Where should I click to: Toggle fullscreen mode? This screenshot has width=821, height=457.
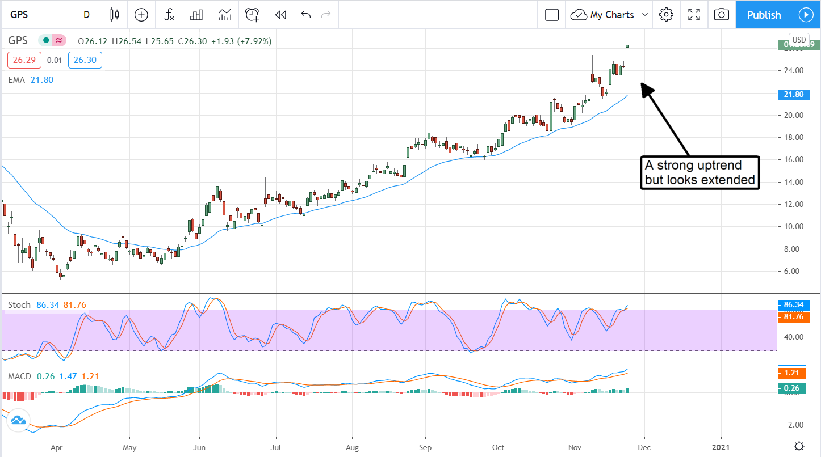coord(694,15)
